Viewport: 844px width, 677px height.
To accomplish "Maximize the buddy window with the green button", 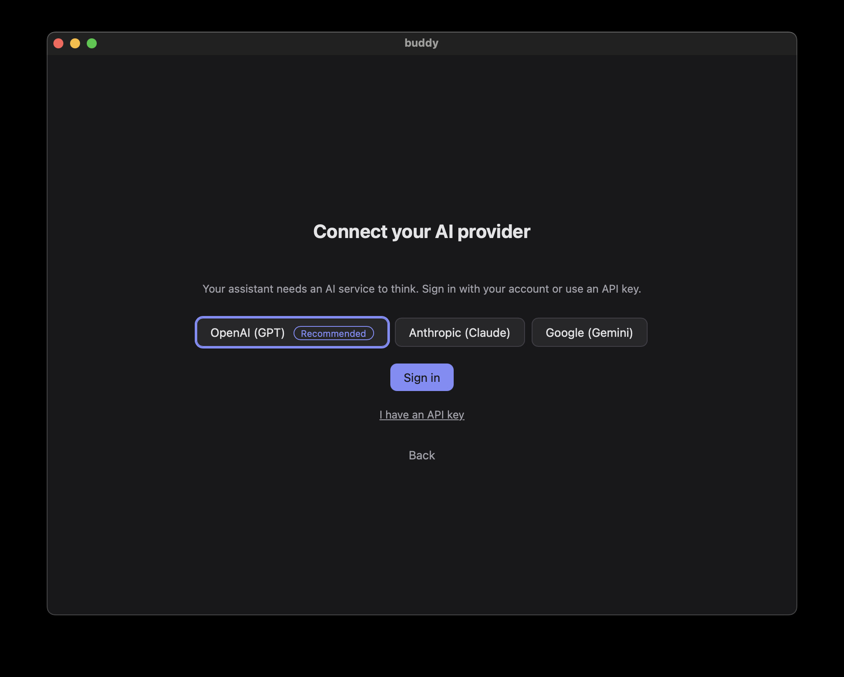I will [92, 43].
